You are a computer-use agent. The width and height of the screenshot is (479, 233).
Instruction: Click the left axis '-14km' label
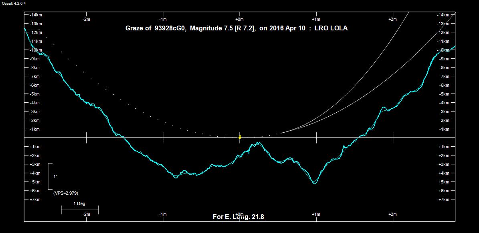pyautogui.click(x=34, y=15)
